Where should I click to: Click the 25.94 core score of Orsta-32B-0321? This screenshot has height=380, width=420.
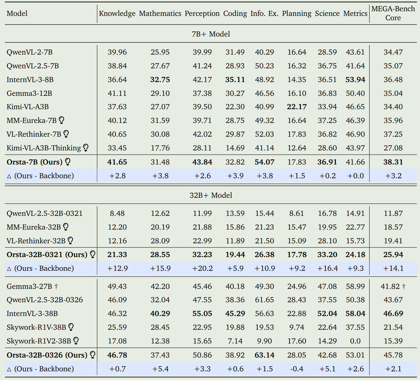click(393, 255)
